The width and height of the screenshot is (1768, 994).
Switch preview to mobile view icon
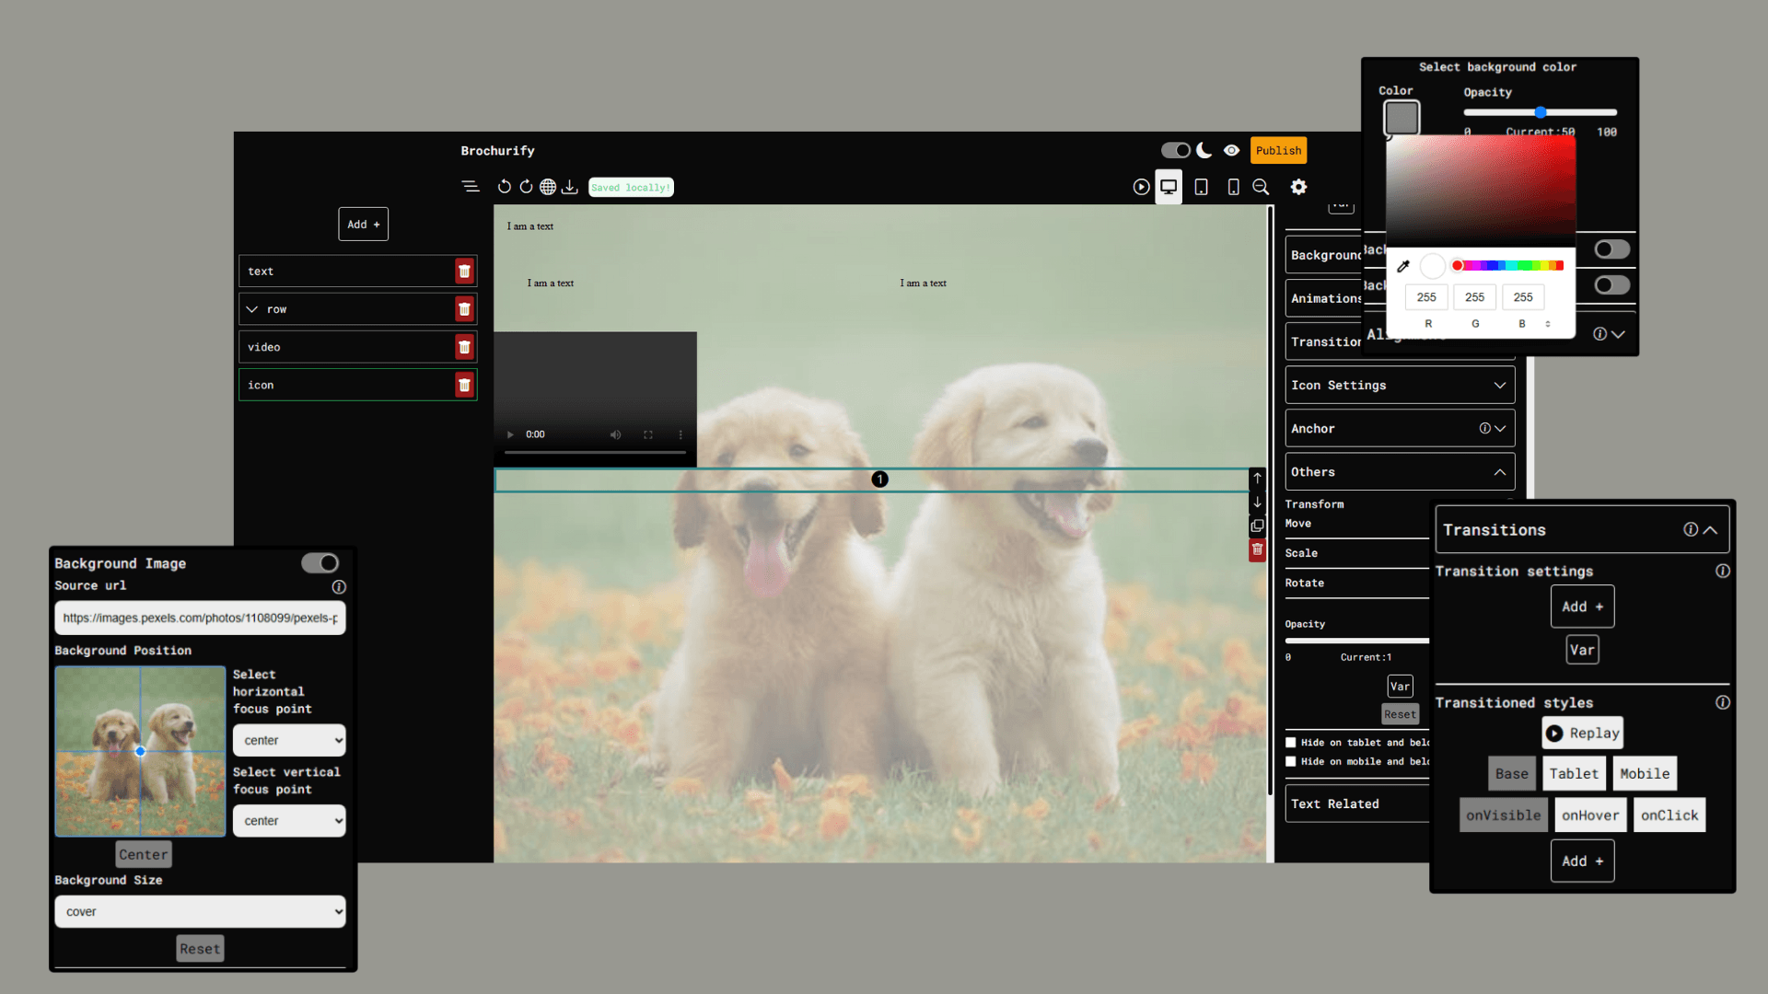pos(1234,187)
